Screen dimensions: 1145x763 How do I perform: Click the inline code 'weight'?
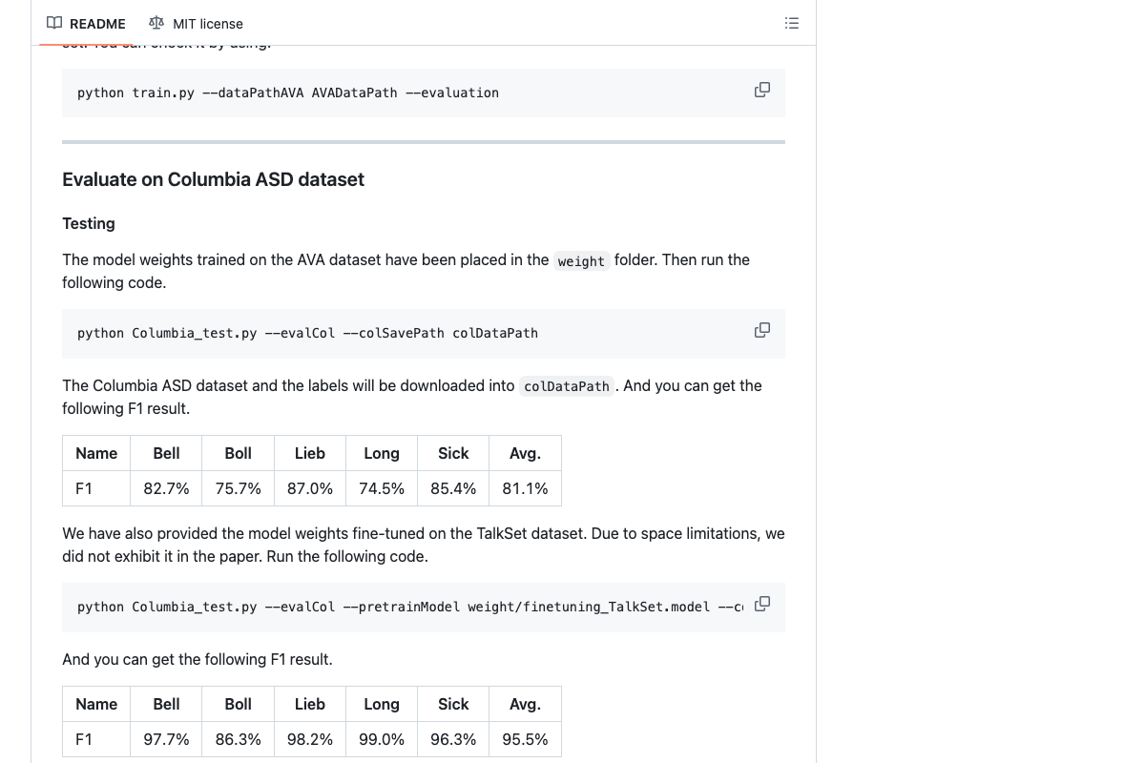pos(581,260)
